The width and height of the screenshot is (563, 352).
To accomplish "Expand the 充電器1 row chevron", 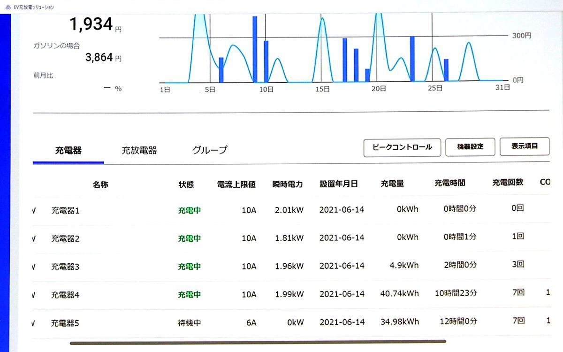I will [34, 211].
